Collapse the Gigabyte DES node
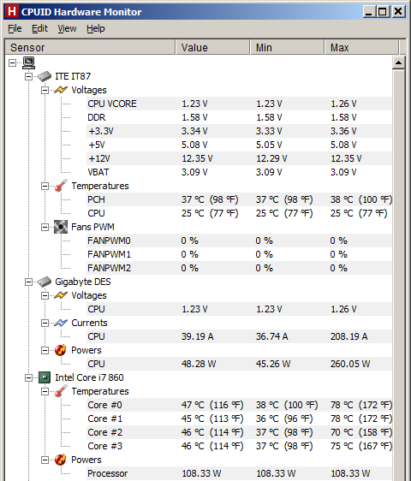411x481 pixels. click(x=28, y=282)
